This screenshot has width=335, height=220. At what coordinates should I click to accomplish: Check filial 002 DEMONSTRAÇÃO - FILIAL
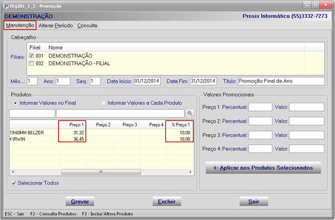(x=31, y=63)
